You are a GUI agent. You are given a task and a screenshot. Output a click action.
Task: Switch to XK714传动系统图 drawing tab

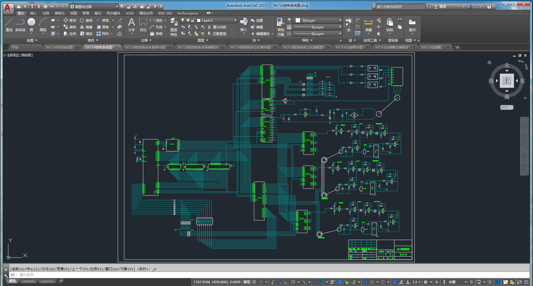[x=60, y=47]
